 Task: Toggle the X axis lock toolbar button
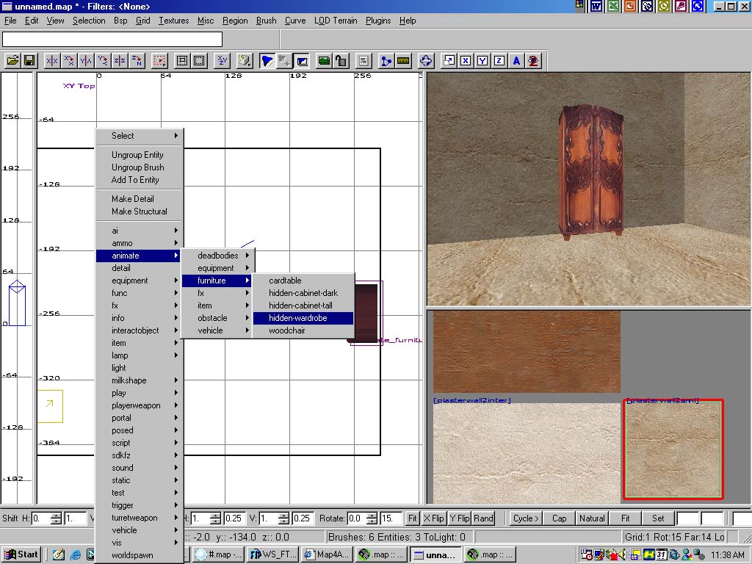466,61
